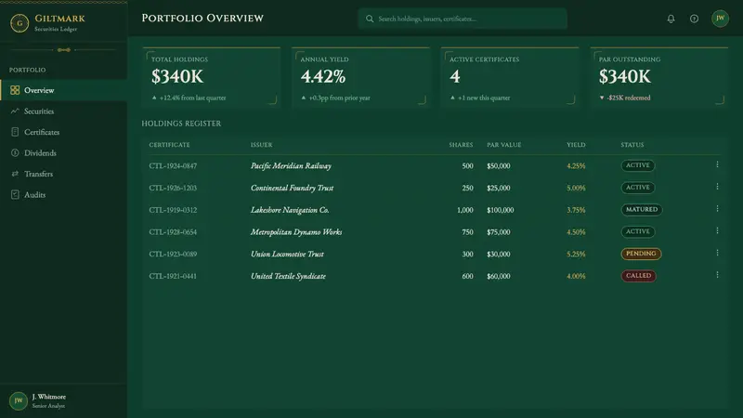Focus the search holdings input field
Viewport: 743px width, 418px height.
(463, 19)
